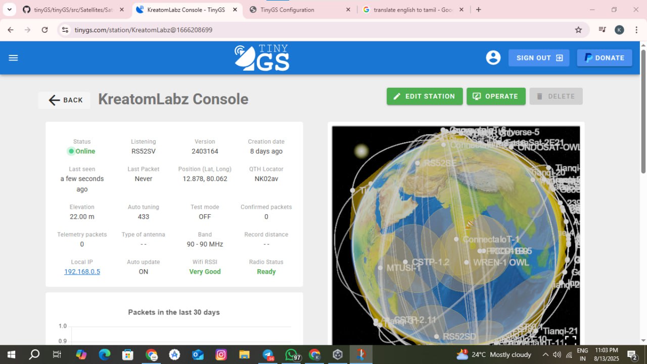This screenshot has height=364, width=647.
Task: Click the Wifi RSSI Very Good value
Action: tap(205, 272)
